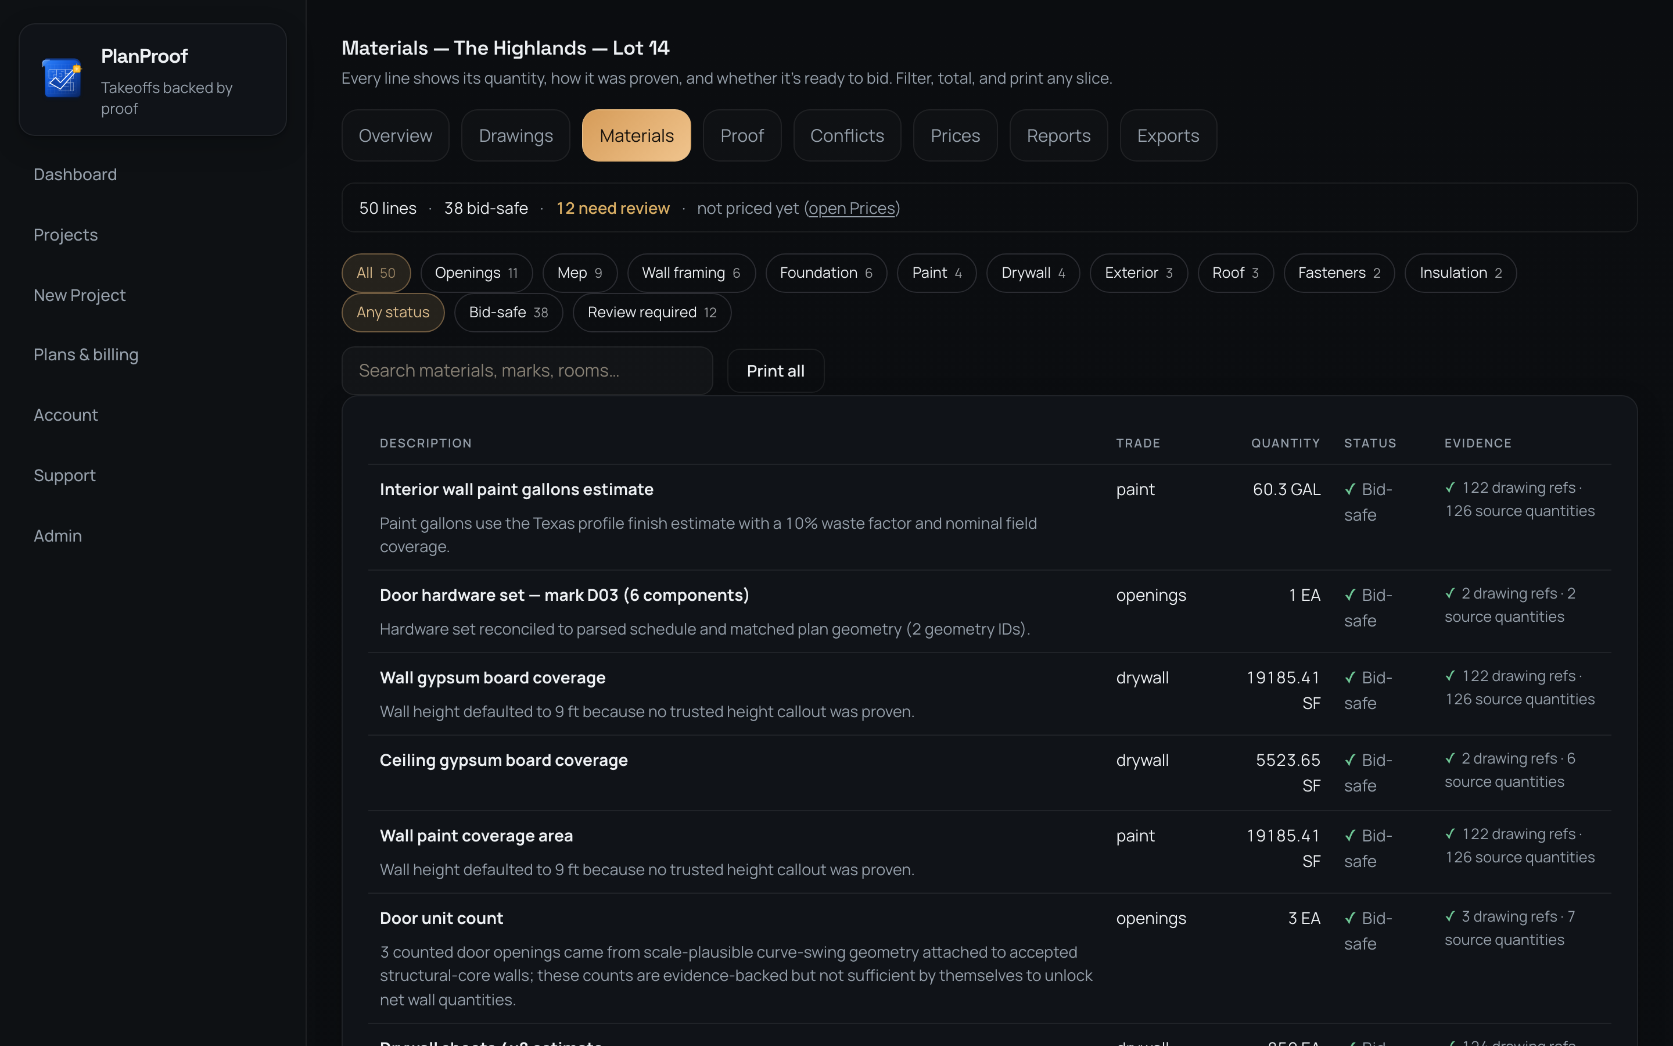
Task: Filter by Wall framing 6 chip
Action: pyautogui.click(x=691, y=273)
